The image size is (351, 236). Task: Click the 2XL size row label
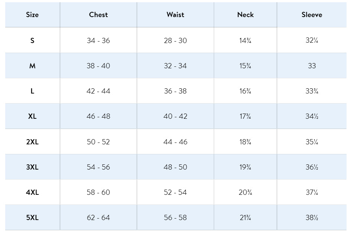click(32, 142)
